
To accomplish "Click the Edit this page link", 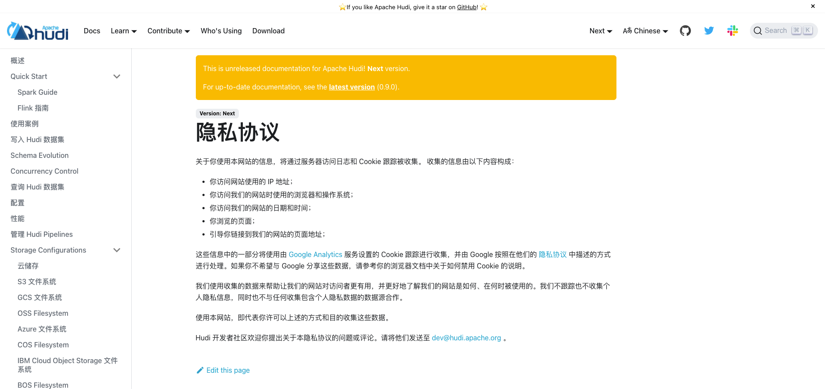I will [223, 370].
